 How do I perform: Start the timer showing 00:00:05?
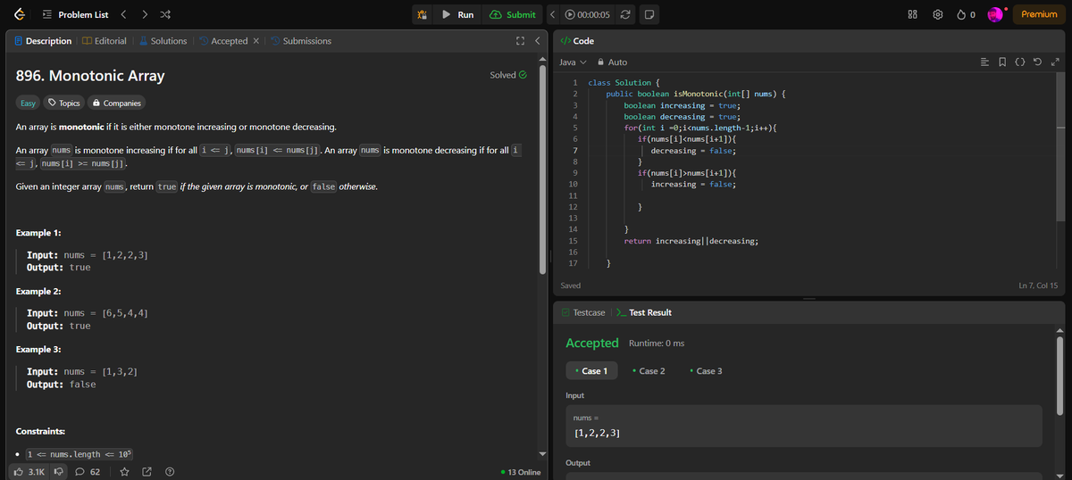[x=589, y=14]
